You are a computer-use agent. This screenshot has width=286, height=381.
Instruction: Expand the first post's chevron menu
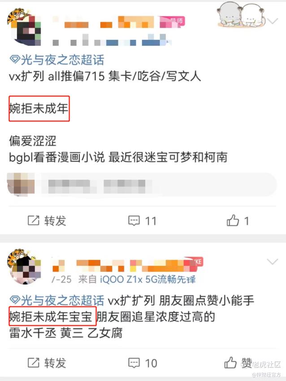[273, 21]
